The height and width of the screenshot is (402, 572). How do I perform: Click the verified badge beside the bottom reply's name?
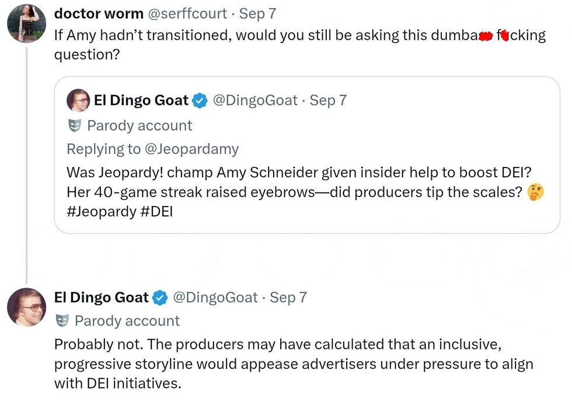pyautogui.click(x=160, y=298)
